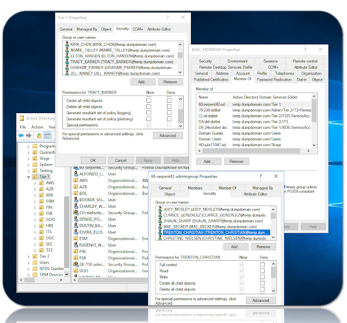Viewport: 347px width, 323px height.
Task: Click the Name column header in Member of list
Action: [x=214, y=97]
